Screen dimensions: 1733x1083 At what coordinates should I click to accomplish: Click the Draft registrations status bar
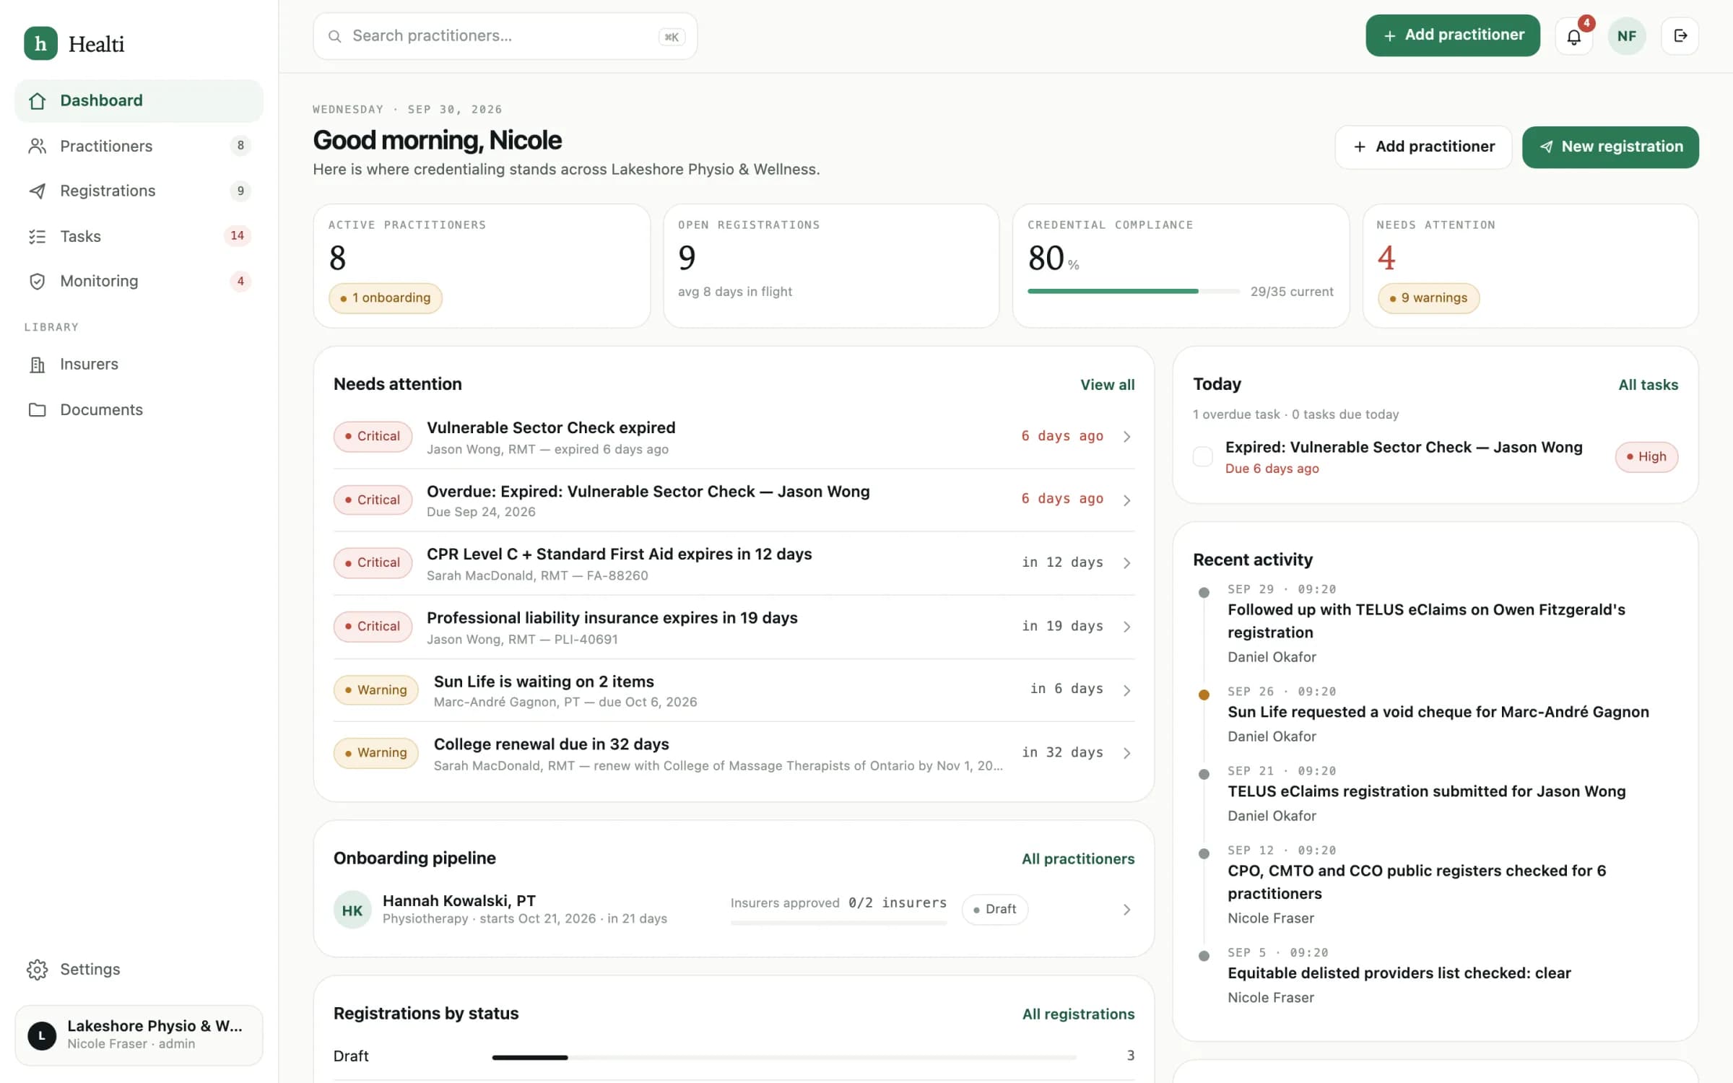pos(784,1057)
